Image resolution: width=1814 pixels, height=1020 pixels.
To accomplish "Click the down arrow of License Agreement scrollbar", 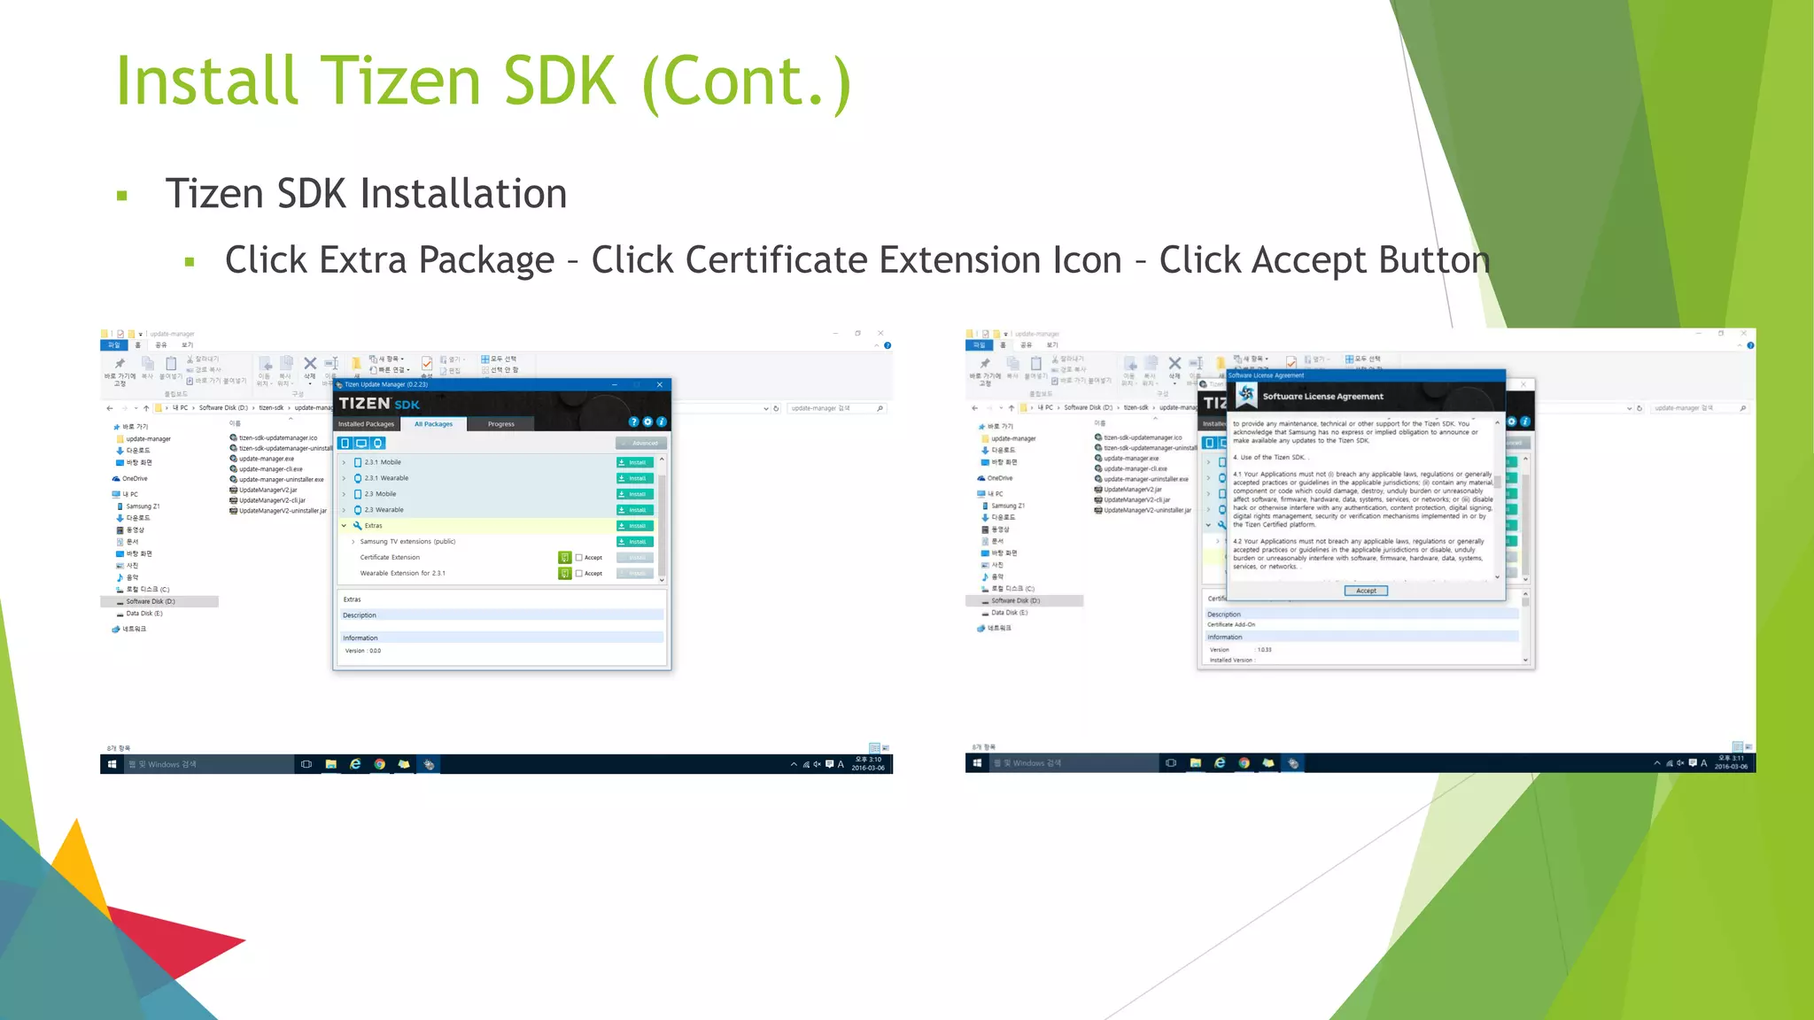I will 1498,577.
